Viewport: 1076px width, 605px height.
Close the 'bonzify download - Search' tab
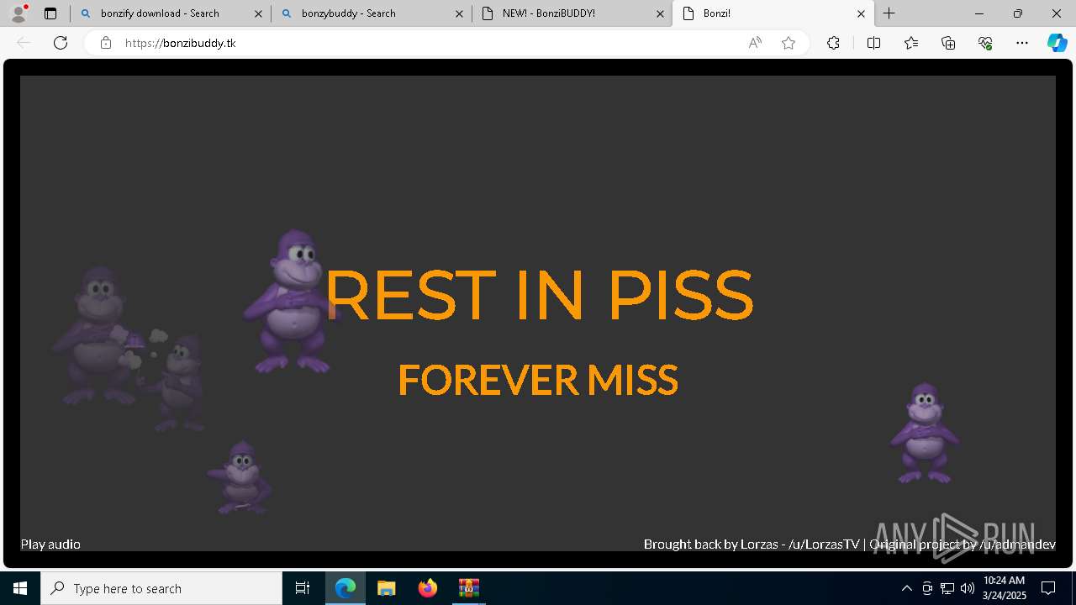(258, 13)
